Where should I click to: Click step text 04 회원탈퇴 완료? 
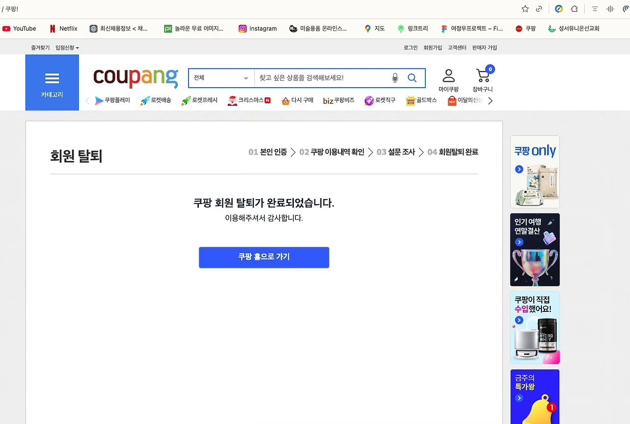[453, 152]
